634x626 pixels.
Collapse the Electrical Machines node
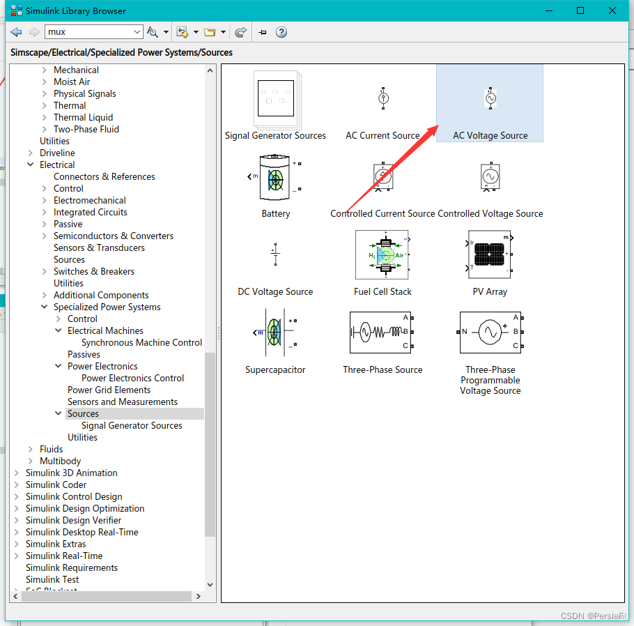(x=59, y=330)
